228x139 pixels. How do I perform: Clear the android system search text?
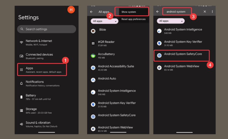tap(205, 12)
